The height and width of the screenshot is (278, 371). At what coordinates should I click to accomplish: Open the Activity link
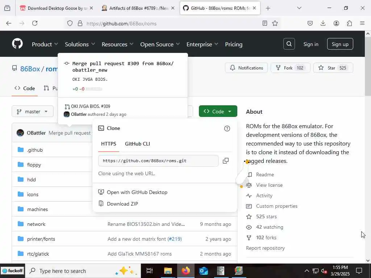pos(264,195)
